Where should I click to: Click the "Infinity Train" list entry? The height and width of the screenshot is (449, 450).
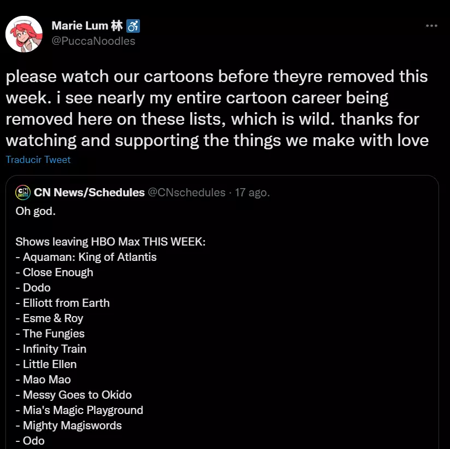pos(54,349)
